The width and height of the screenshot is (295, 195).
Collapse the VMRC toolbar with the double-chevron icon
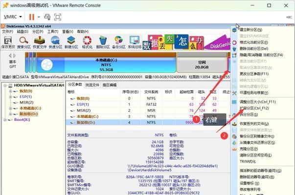point(289,17)
